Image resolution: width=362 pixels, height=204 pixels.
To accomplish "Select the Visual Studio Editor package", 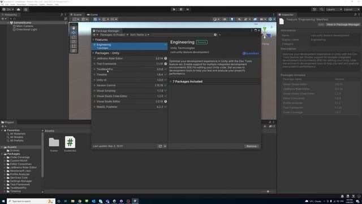I will click(x=130, y=101).
